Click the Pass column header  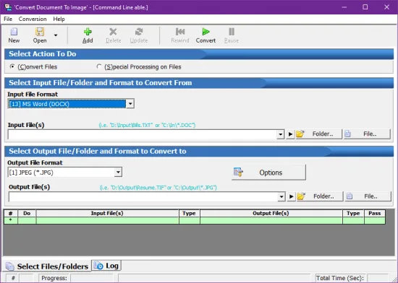[375, 213]
